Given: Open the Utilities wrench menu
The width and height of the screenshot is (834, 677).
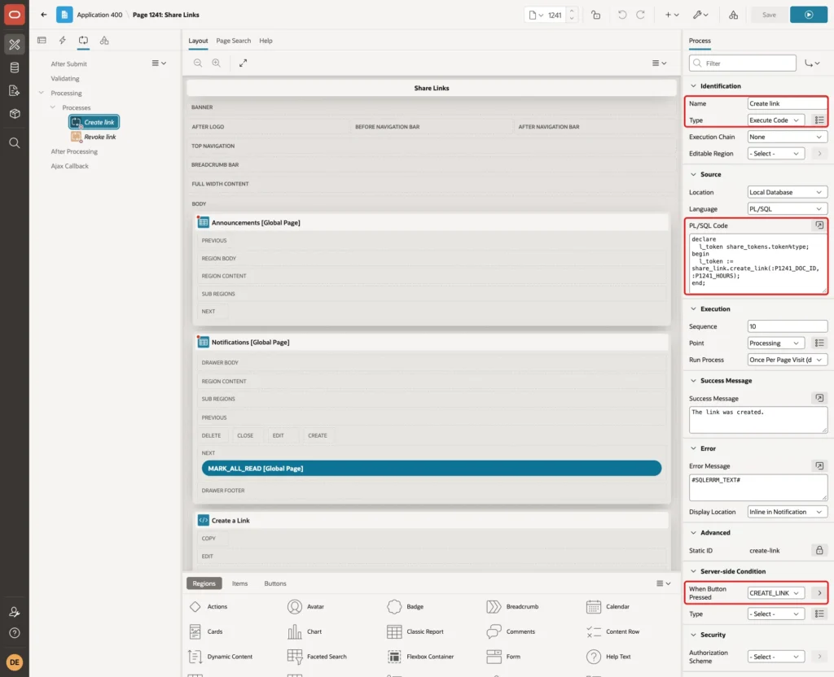Looking at the screenshot, I should click(x=700, y=15).
